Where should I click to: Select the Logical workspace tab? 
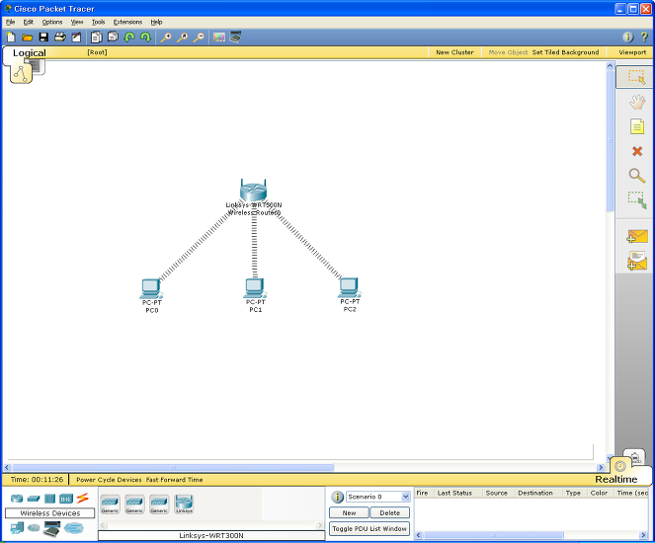click(30, 53)
